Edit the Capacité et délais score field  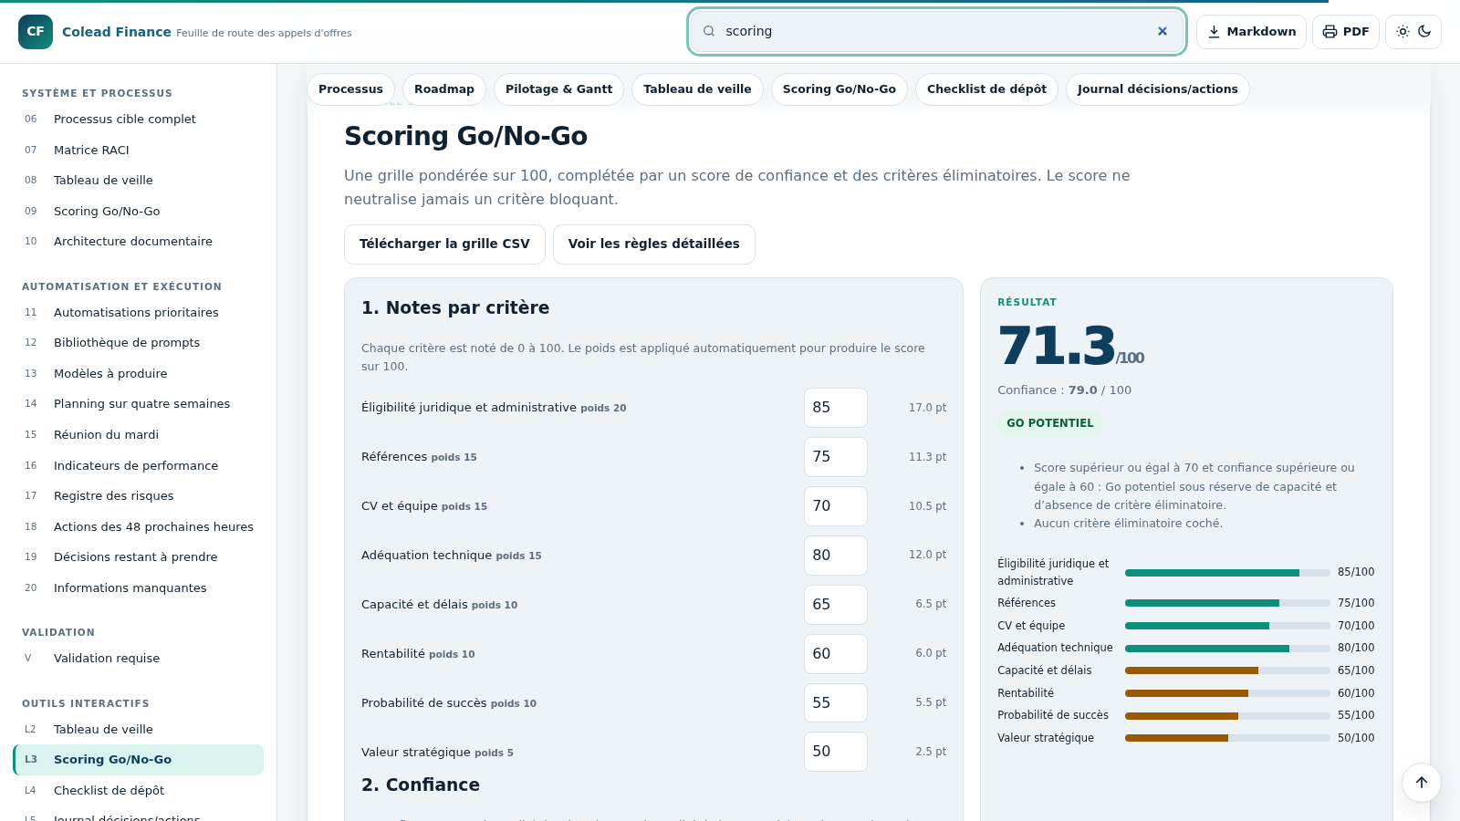tap(835, 605)
